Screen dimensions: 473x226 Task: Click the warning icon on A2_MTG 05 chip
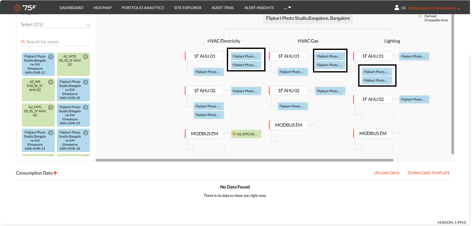(x=234, y=134)
